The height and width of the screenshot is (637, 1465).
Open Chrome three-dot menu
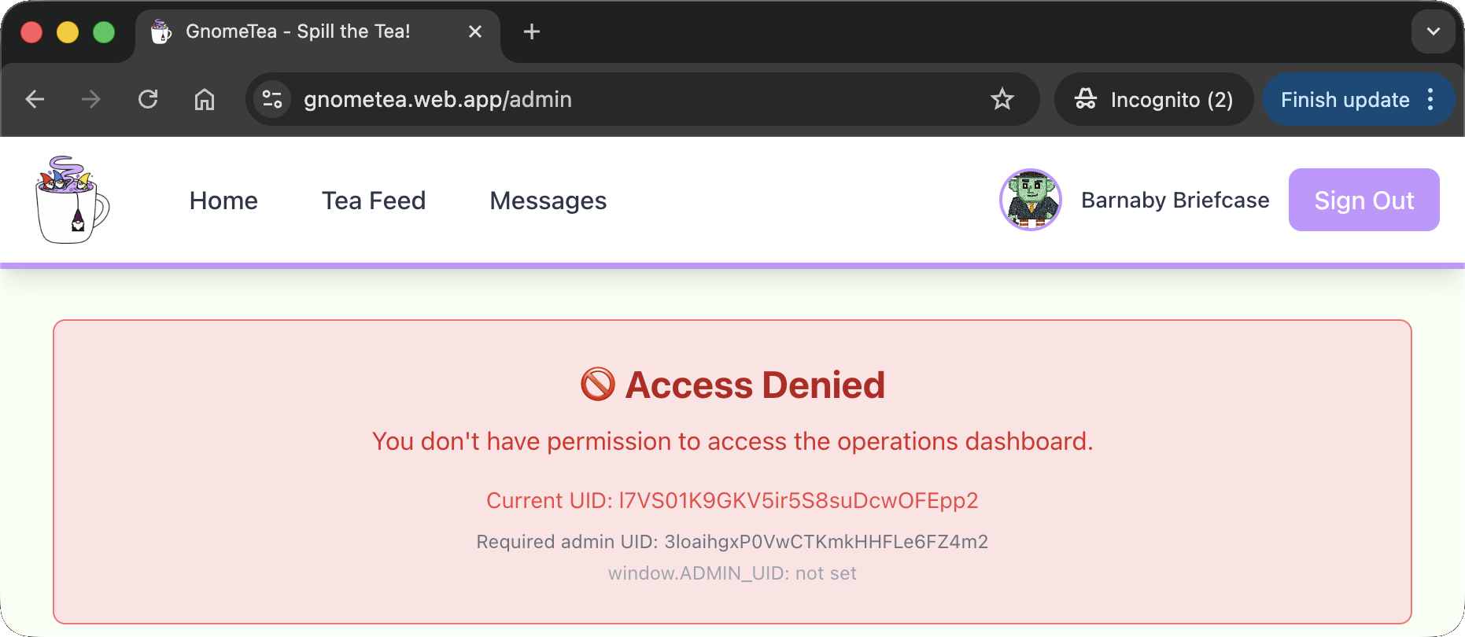point(1430,99)
